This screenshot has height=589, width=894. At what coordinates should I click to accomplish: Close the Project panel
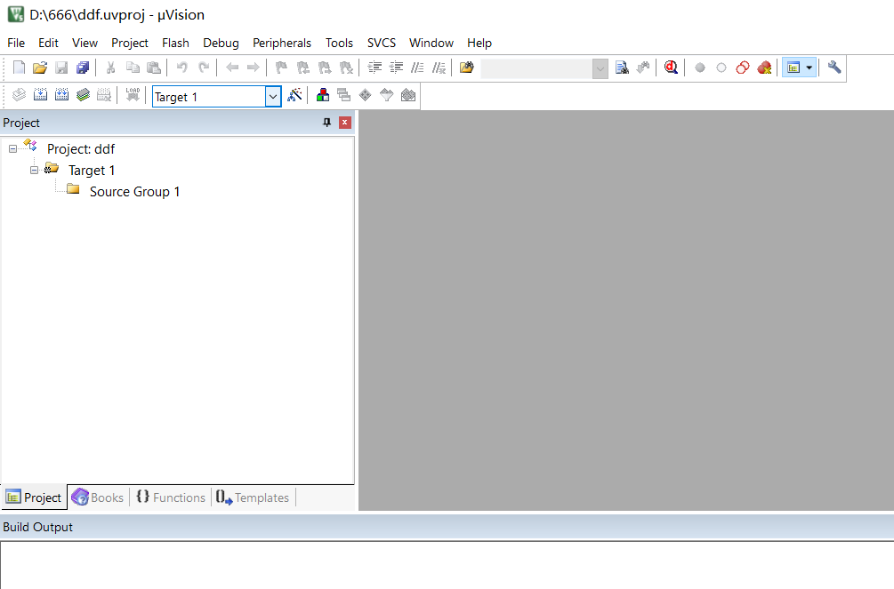pyautogui.click(x=345, y=123)
